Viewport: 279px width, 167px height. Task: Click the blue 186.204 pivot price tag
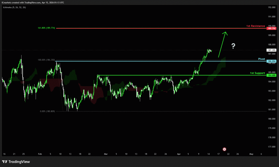coord(272,61)
